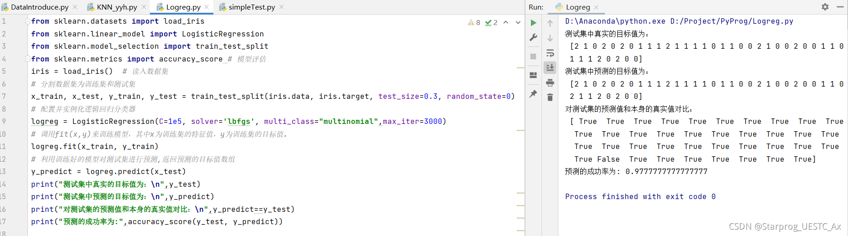Screen dimensions: 848x236
Task: Rerun Logreg with the green play icon
Action: (533, 23)
